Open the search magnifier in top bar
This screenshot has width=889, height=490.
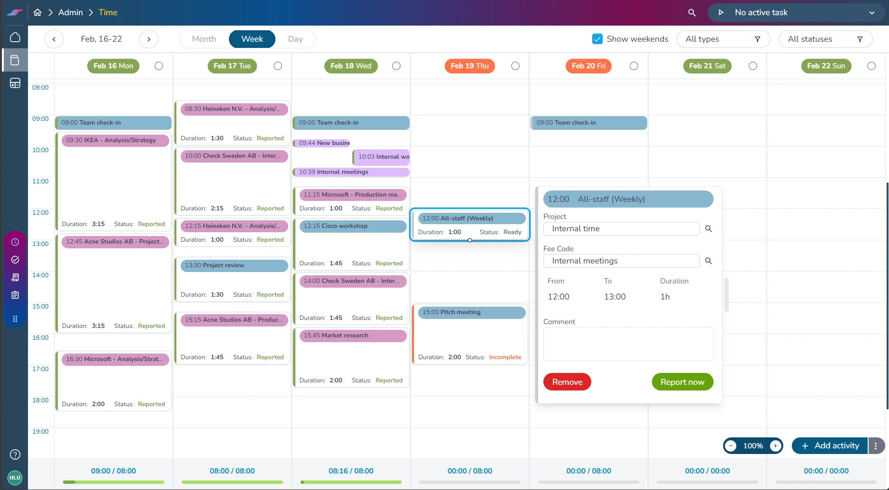pyautogui.click(x=692, y=13)
